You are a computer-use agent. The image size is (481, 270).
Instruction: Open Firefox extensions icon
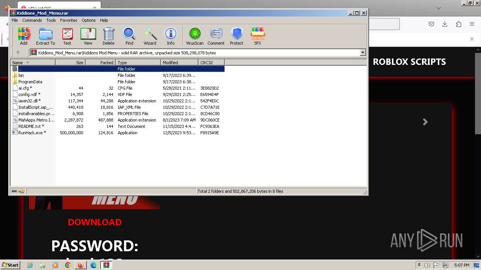458,24
